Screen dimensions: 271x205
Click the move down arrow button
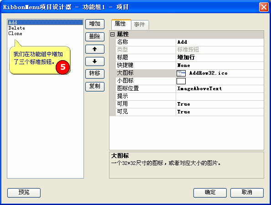(95, 61)
